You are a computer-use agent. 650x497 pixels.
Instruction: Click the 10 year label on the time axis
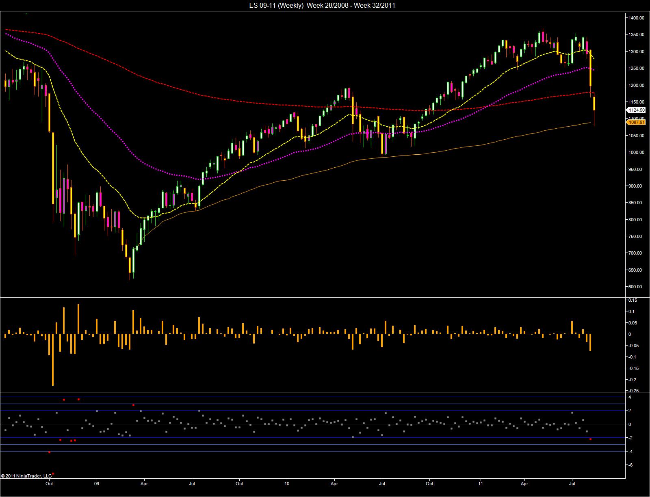(x=287, y=484)
